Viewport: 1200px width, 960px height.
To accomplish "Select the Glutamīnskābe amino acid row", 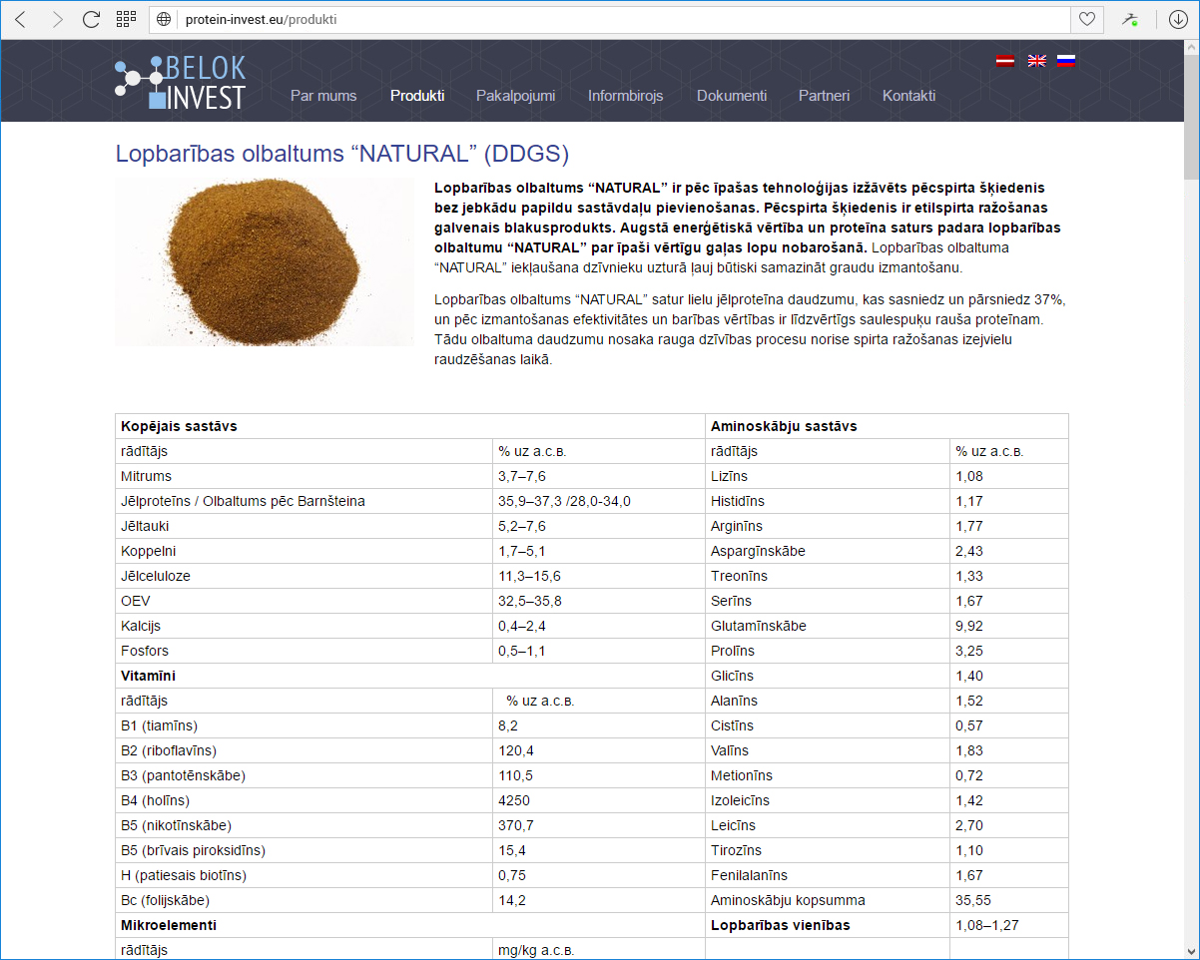I will (887, 626).
